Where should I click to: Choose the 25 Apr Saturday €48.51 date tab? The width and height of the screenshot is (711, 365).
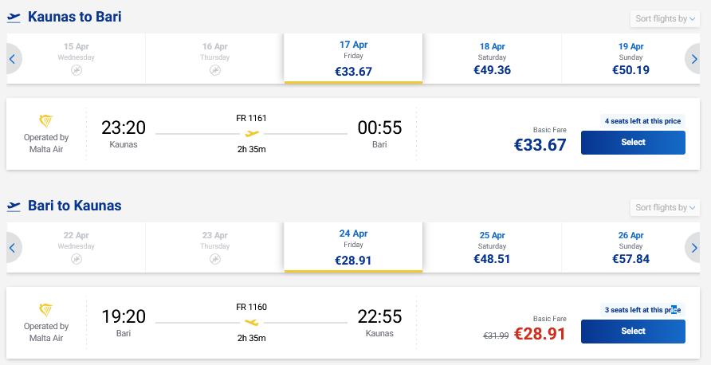click(x=492, y=248)
